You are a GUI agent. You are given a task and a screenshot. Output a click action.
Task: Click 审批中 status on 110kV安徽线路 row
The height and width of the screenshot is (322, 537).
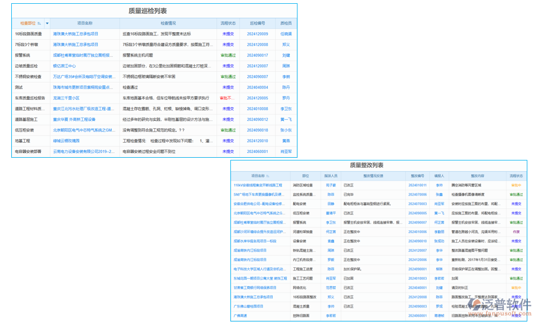coord(516,184)
